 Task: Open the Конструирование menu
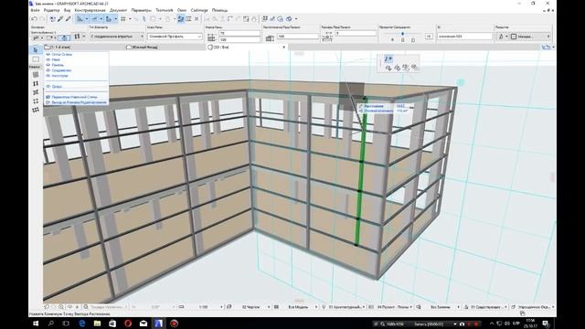90,10
